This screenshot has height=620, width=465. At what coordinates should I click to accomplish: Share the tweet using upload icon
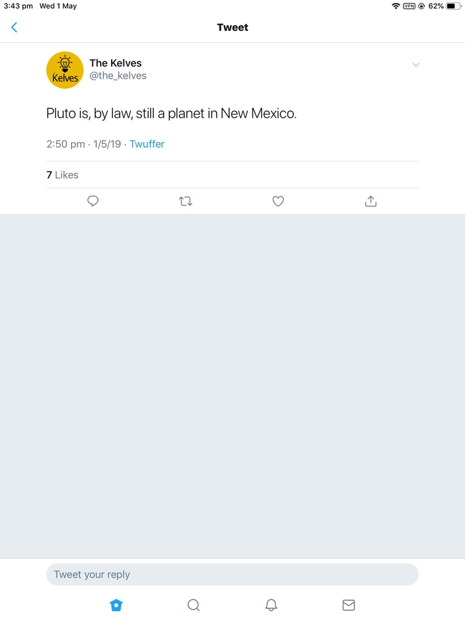pyautogui.click(x=371, y=201)
